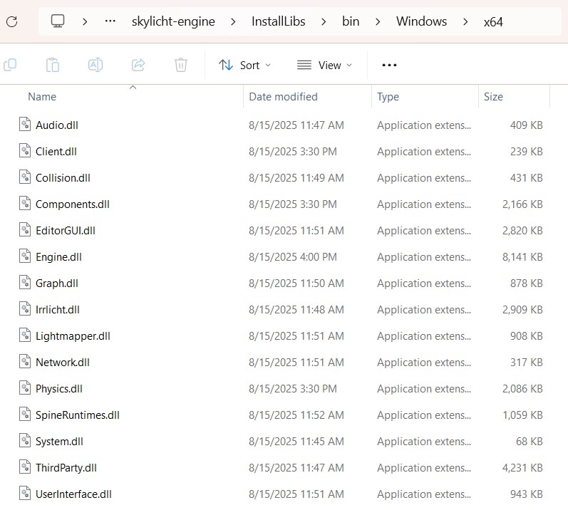The image size is (568, 510).
Task: Click the Audio.dll file name
Action: tap(57, 125)
